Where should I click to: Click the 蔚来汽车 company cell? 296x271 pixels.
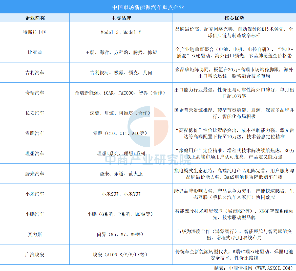pos(35,174)
